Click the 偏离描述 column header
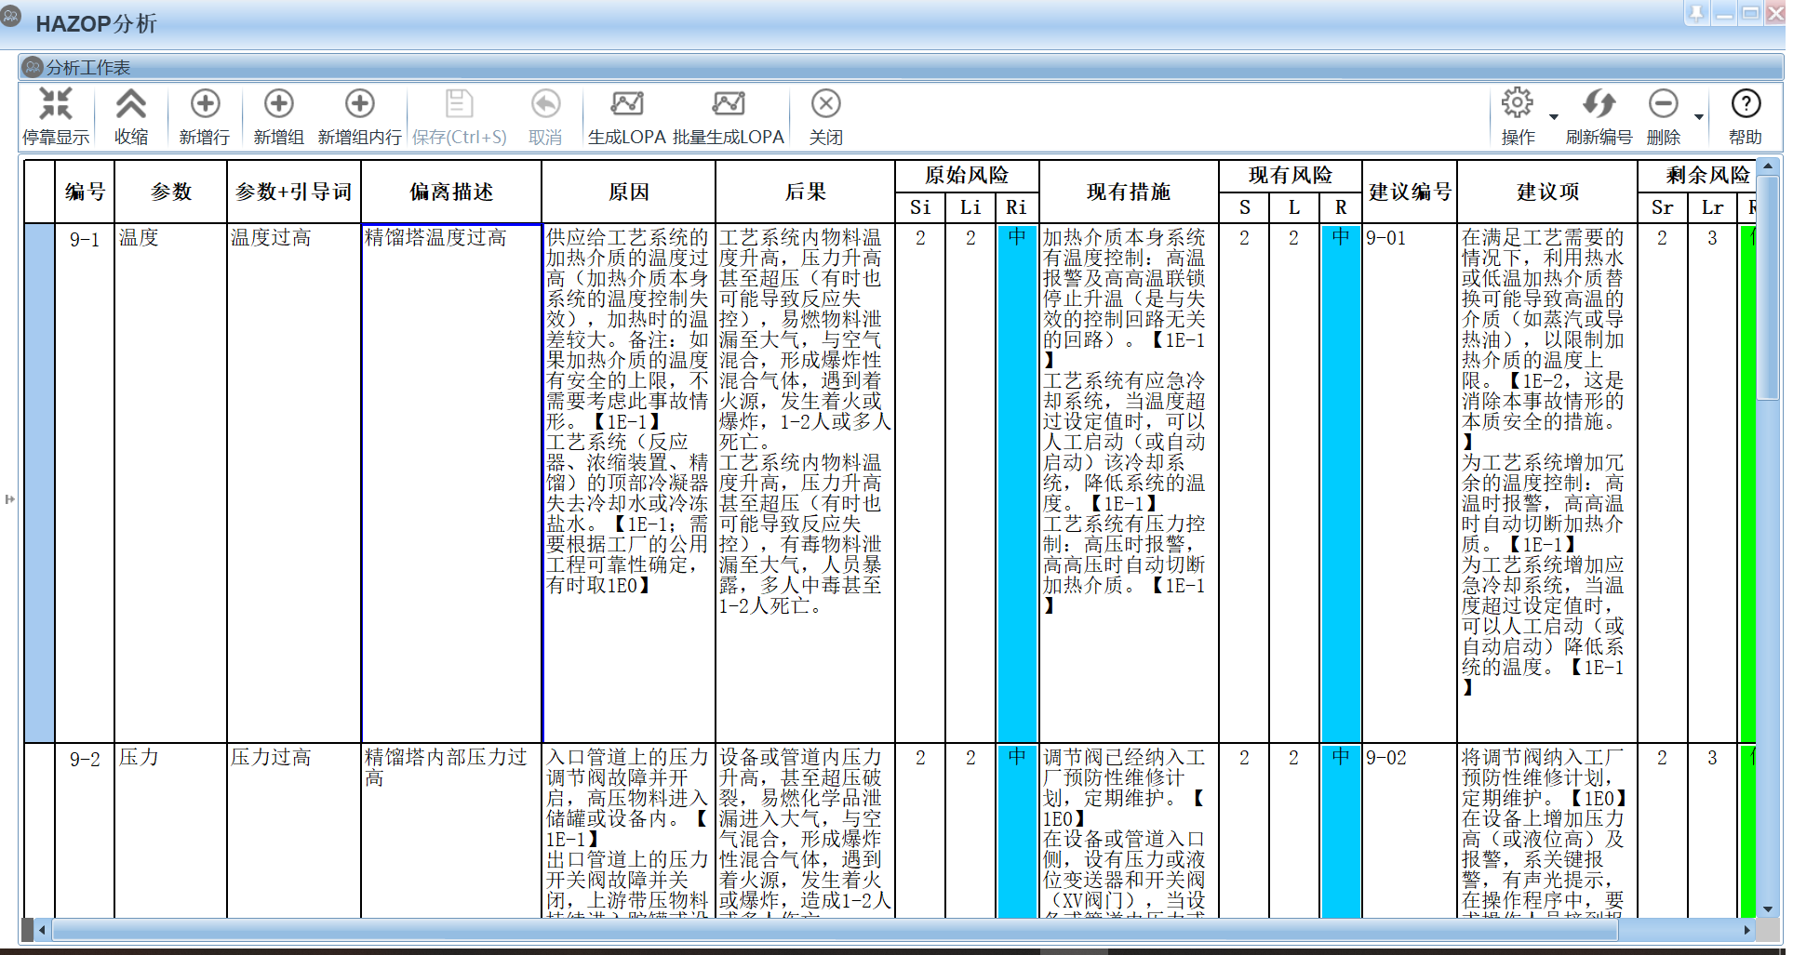The height and width of the screenshot is (955, 1793). (x=451, y=192)
